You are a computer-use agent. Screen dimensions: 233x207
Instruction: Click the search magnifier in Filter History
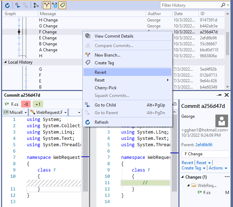click(223, 5)
